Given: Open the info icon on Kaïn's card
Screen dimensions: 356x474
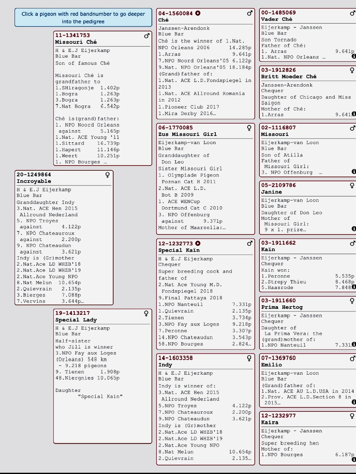Looking at the screenshot, I should (353, 287).
